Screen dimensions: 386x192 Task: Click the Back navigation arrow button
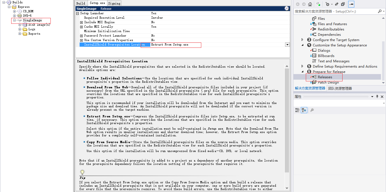(298, 4)
